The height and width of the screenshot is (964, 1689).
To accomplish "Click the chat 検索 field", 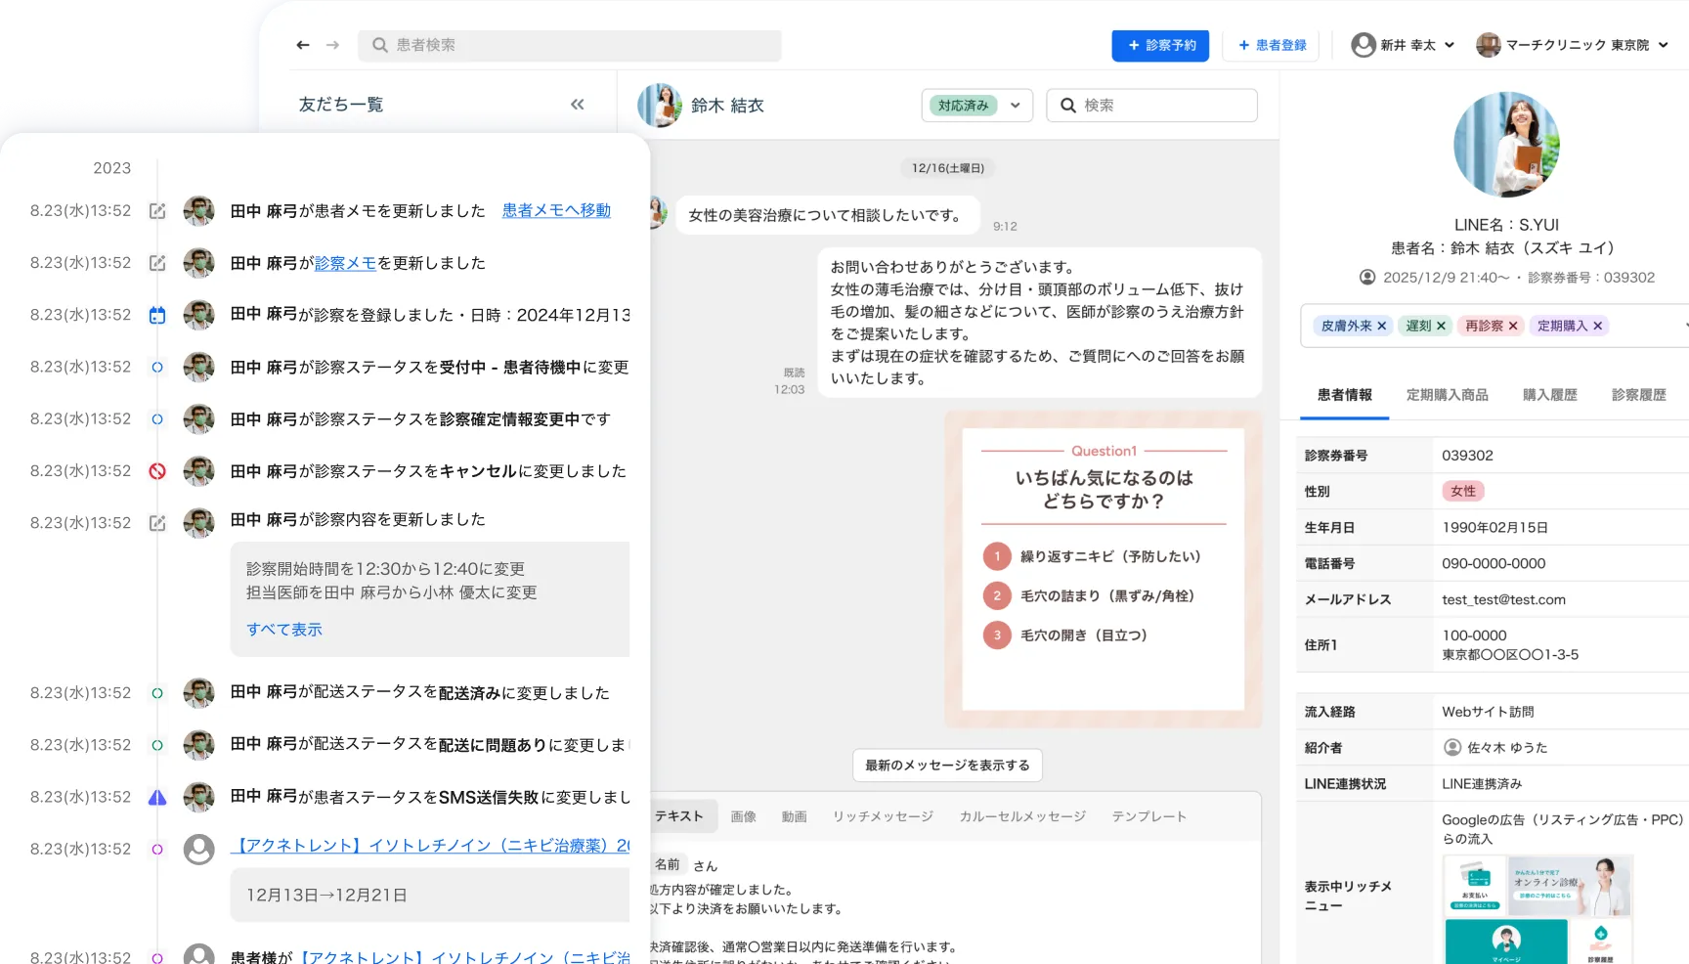I will (x=1151, y=106).
